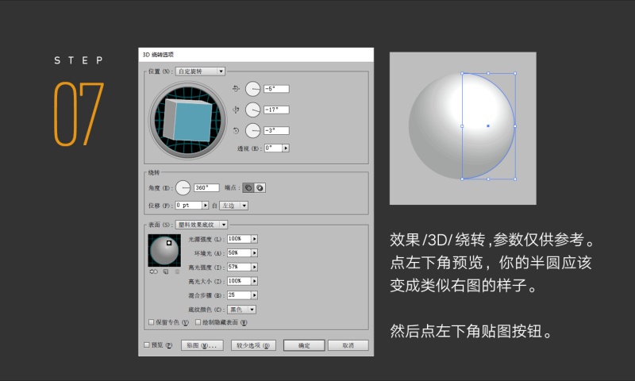The width and height of the screenshot is (635, 381).
Task: Click the 位移 0 pt offset field
Action: 188,206
